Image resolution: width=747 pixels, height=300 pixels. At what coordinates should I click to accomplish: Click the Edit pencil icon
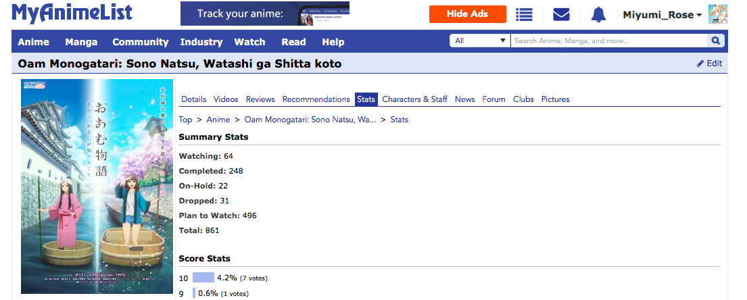(700, 64)
